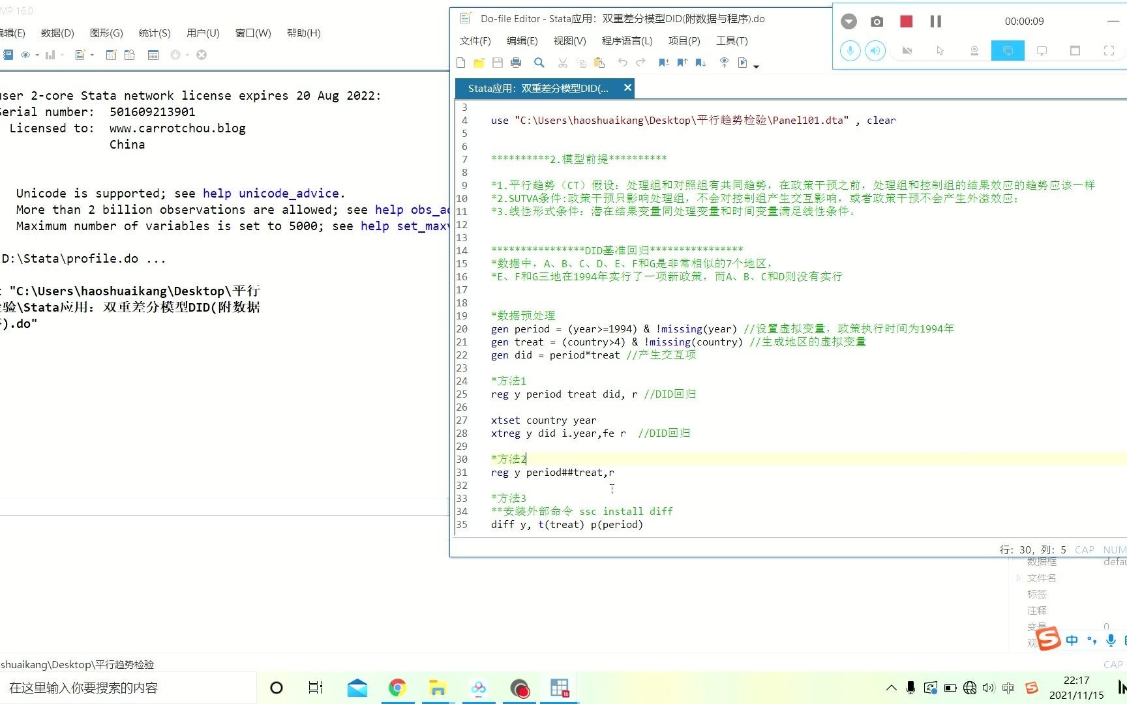The image size is (1127, 704).
Task: Save the do-file with floppy icon
Action: 498,63
